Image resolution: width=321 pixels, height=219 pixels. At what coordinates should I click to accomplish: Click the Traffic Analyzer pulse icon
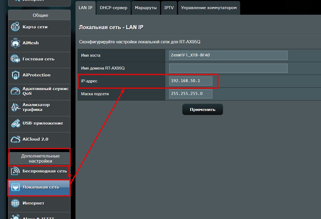coord(15,107)
